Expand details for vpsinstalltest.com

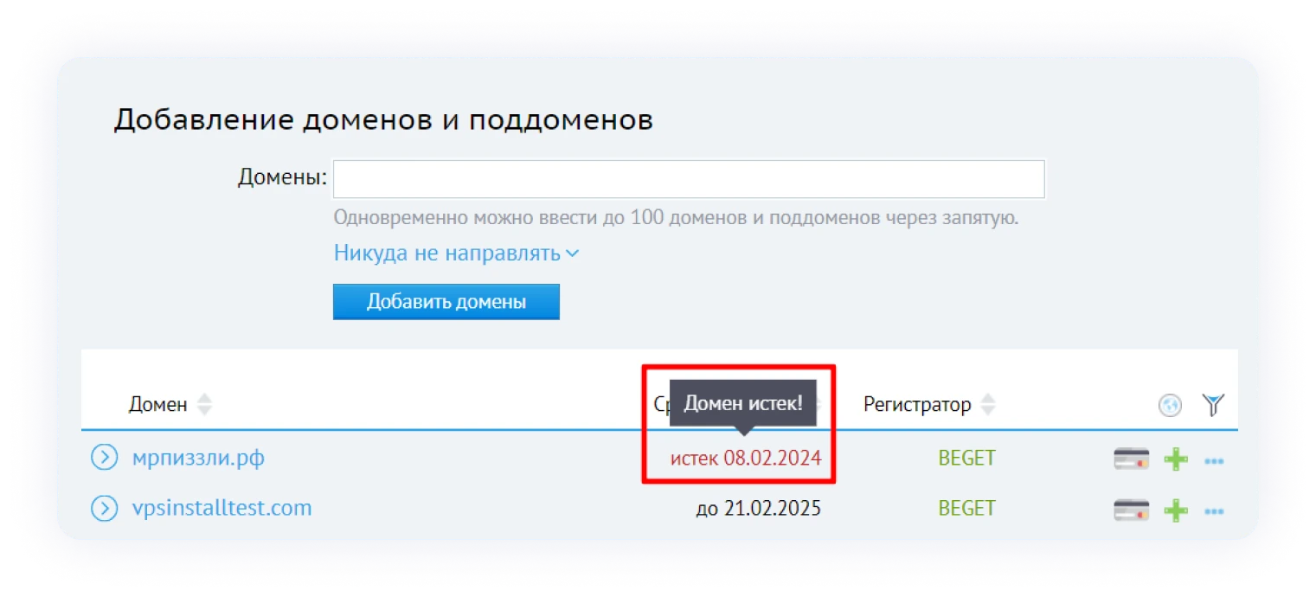pos(104,508)
